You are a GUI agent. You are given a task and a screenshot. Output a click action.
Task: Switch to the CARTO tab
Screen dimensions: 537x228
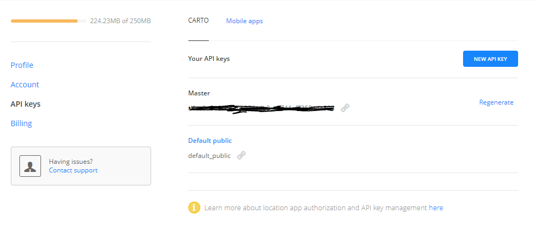pos(198,20)
